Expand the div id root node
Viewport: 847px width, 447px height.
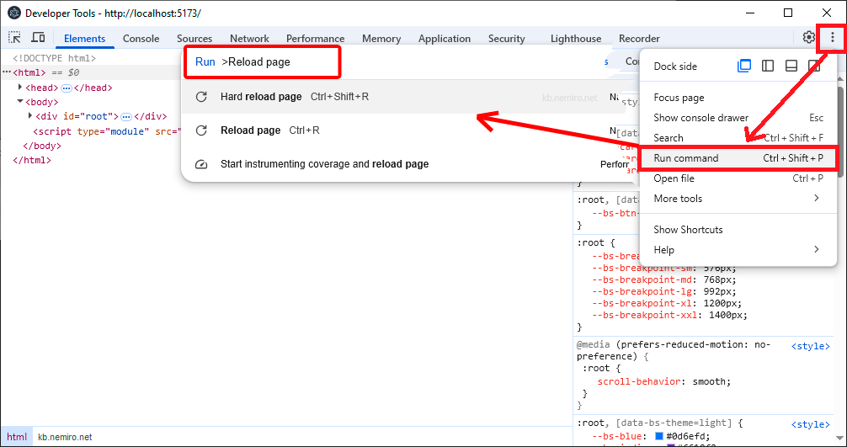coord(31,116)
